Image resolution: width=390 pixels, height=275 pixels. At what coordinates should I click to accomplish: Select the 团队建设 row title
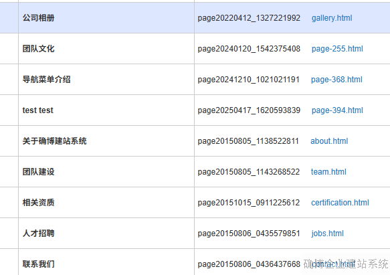(39, 172)
